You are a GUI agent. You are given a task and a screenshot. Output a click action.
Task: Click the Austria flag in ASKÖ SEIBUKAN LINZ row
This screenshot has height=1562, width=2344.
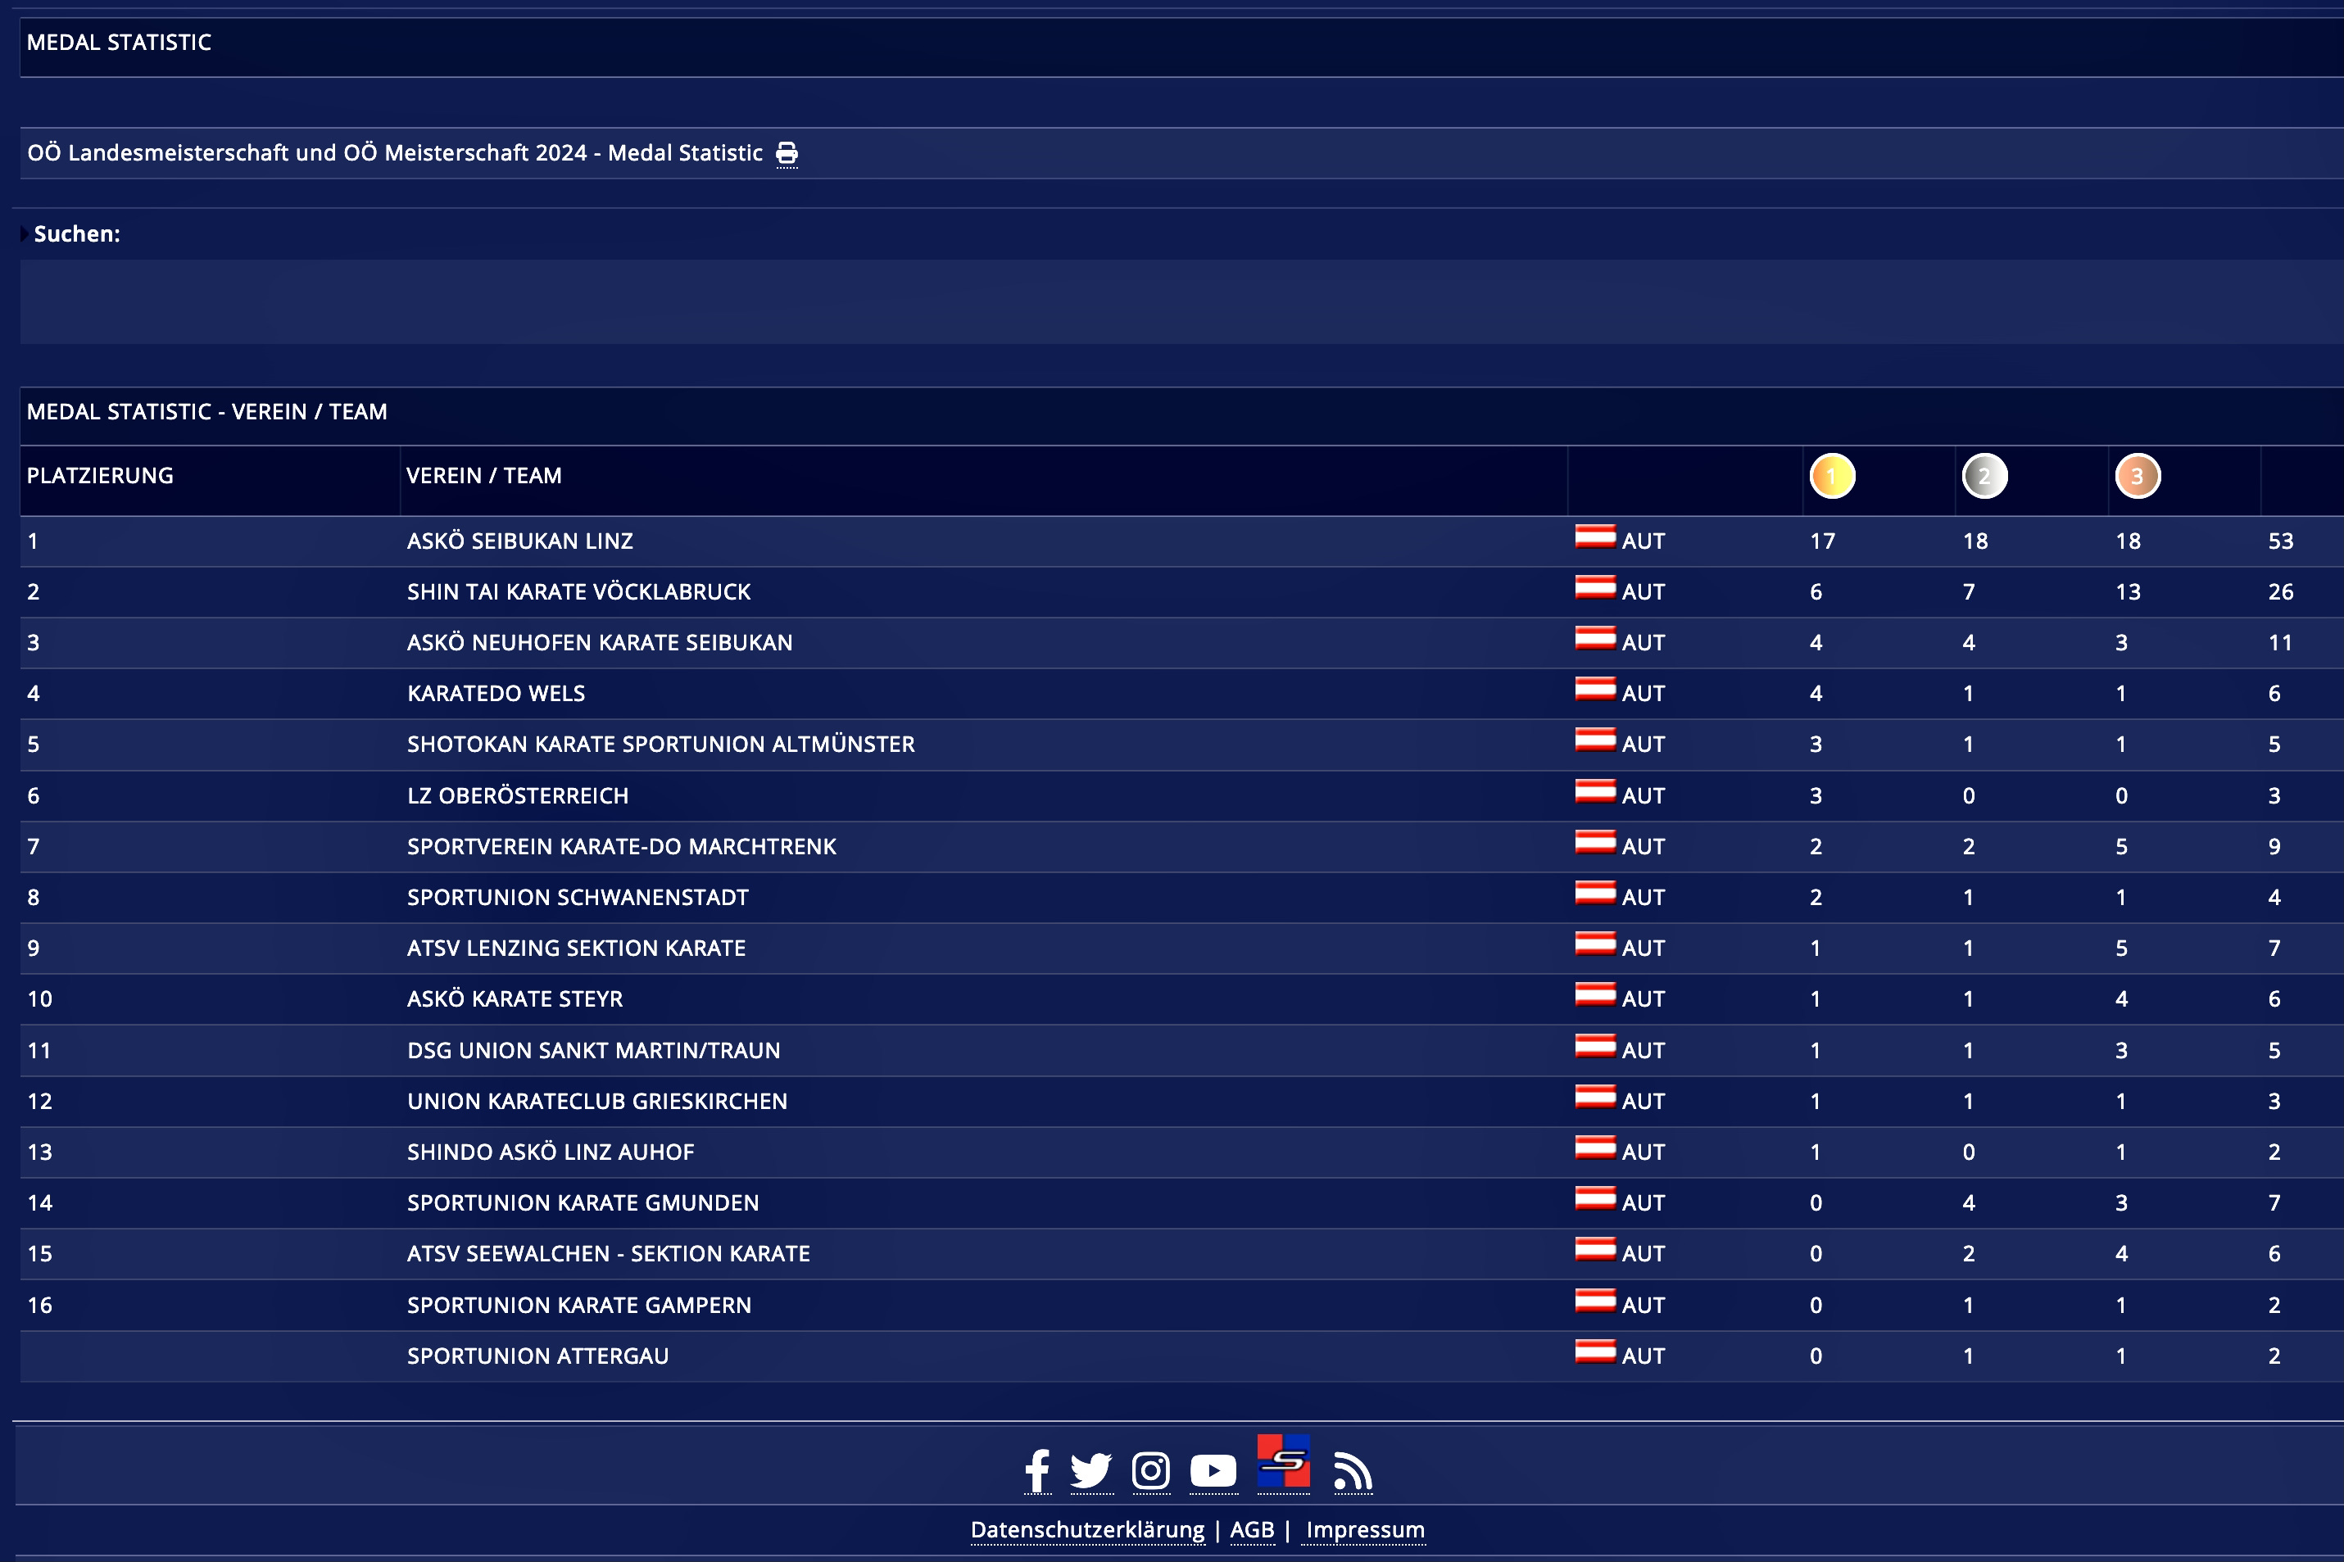click(x=1595, y=537)
